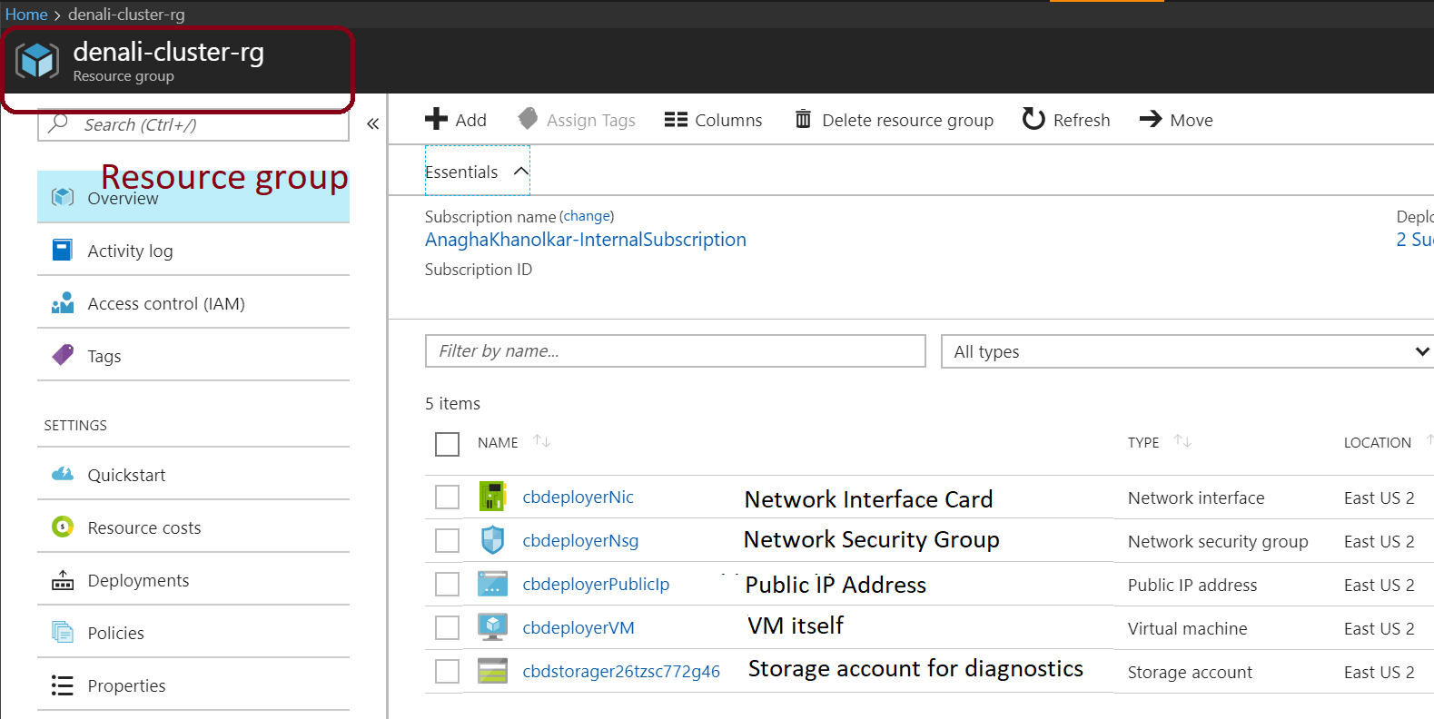Click the Columns grid icon
Viewport: 1434px width, 719px height.
(x=676, y=120)
